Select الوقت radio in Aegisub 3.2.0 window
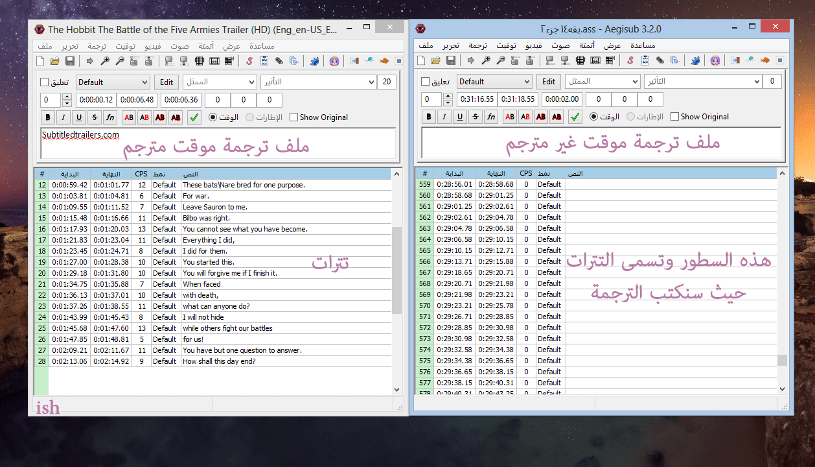 tap(593, 117)
